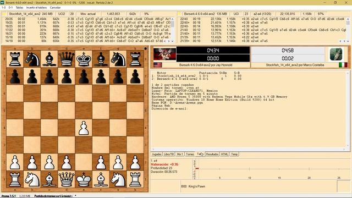Click the "1. e4" move text

click(154, 161)
